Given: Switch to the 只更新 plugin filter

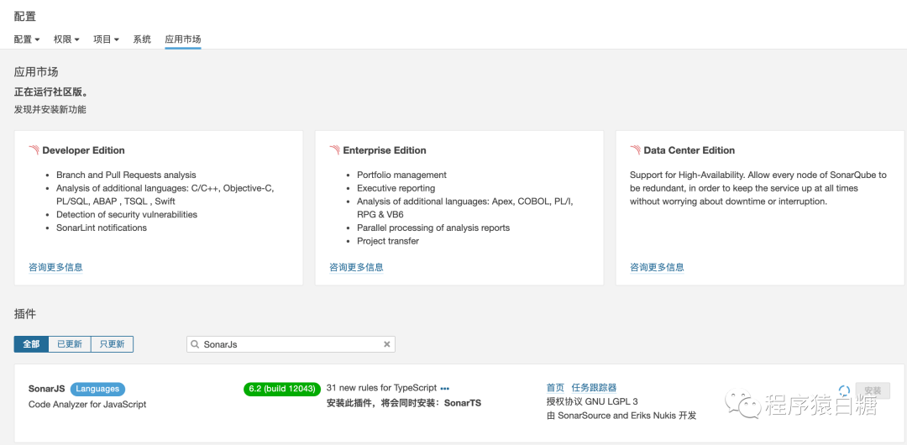Looking at the screenshot, I should [113, 344].
